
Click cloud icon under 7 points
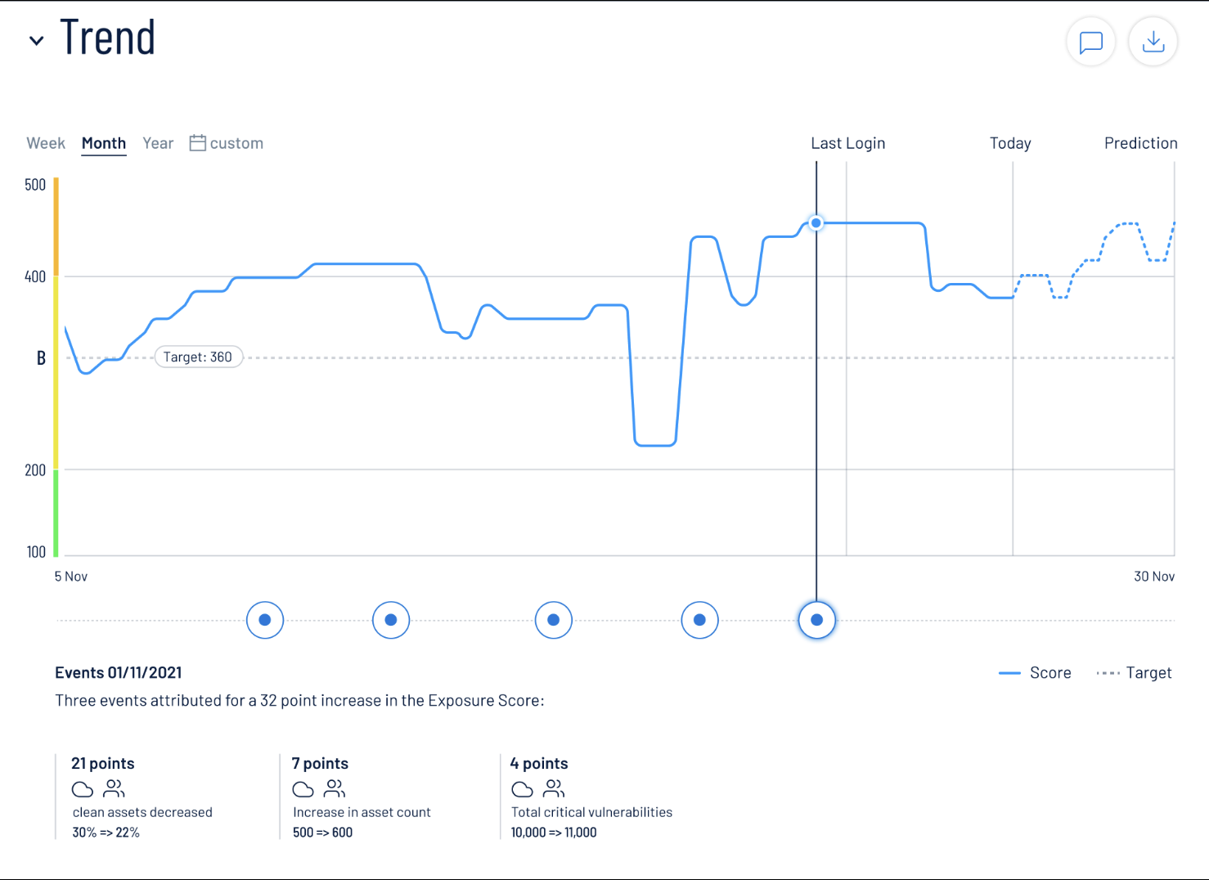[x=303, y=789]
